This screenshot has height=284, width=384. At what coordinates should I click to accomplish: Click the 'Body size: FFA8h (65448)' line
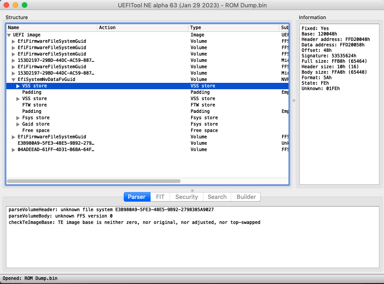[x=334, y=72]
